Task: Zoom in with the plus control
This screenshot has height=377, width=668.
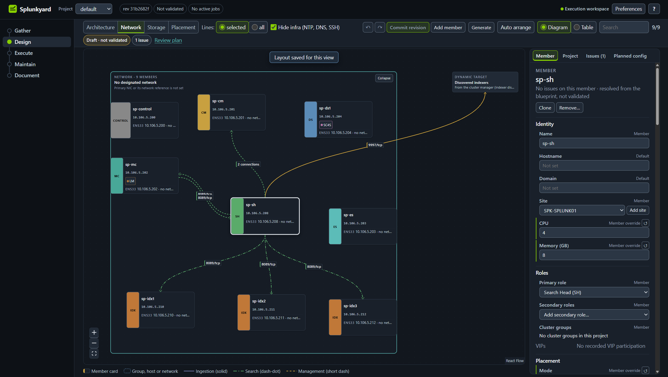Action: (94, 332)
